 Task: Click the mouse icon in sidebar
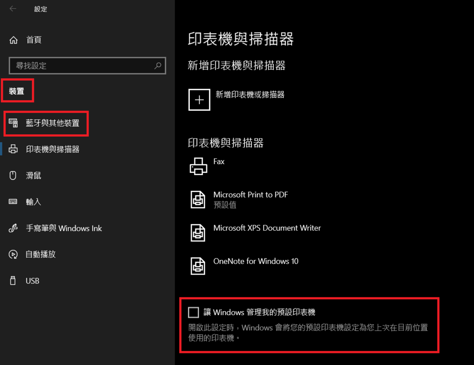[x=12, y=176]
